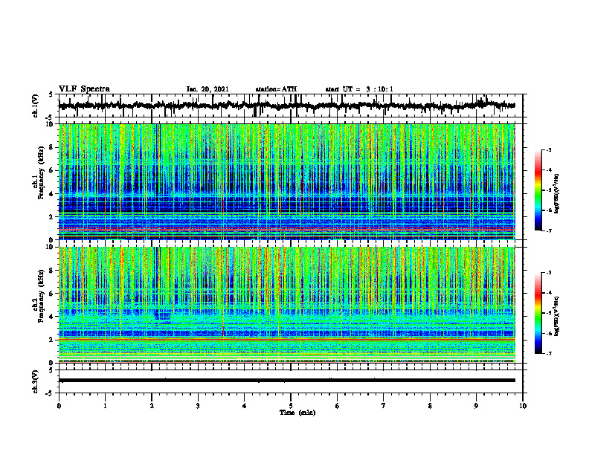Click the ch.1 voltage waveform trace
This screenshot has height=455, width=589.
click(287, 106)
